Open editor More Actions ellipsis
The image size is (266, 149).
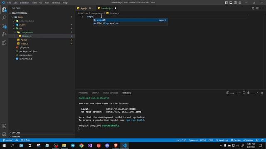[x=262, y=8]
